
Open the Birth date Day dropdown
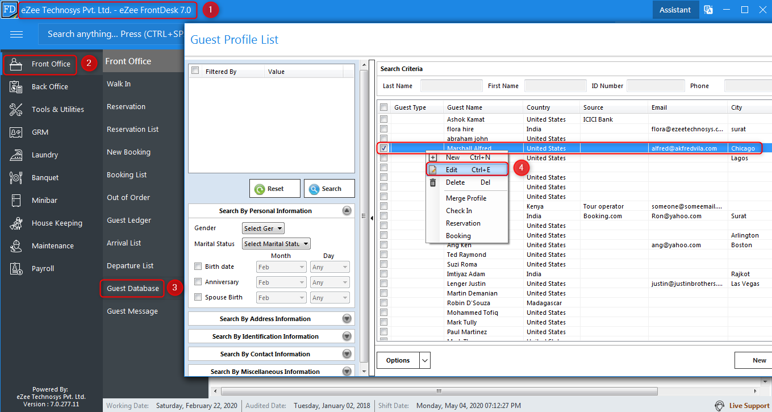pyautogui.click(x=330, y=267)
